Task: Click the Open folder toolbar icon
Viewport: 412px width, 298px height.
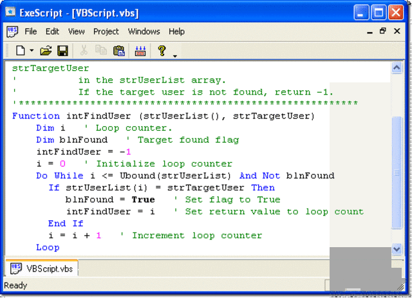Action: (x=46, y=50)
